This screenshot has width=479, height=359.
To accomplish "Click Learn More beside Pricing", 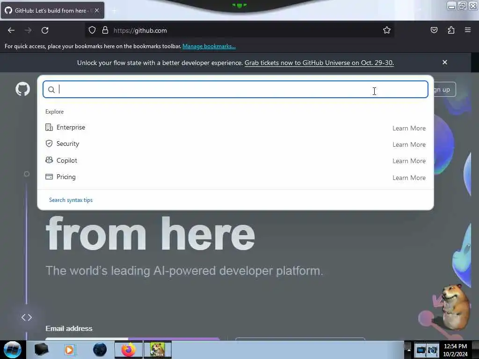I will (x=409, y=178).
